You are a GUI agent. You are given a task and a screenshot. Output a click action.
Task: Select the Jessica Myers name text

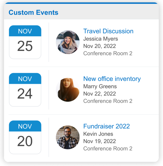(x=101, y=39)
